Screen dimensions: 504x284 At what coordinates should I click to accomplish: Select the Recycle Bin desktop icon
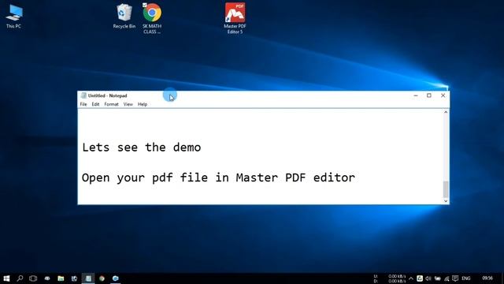point(124,16)
